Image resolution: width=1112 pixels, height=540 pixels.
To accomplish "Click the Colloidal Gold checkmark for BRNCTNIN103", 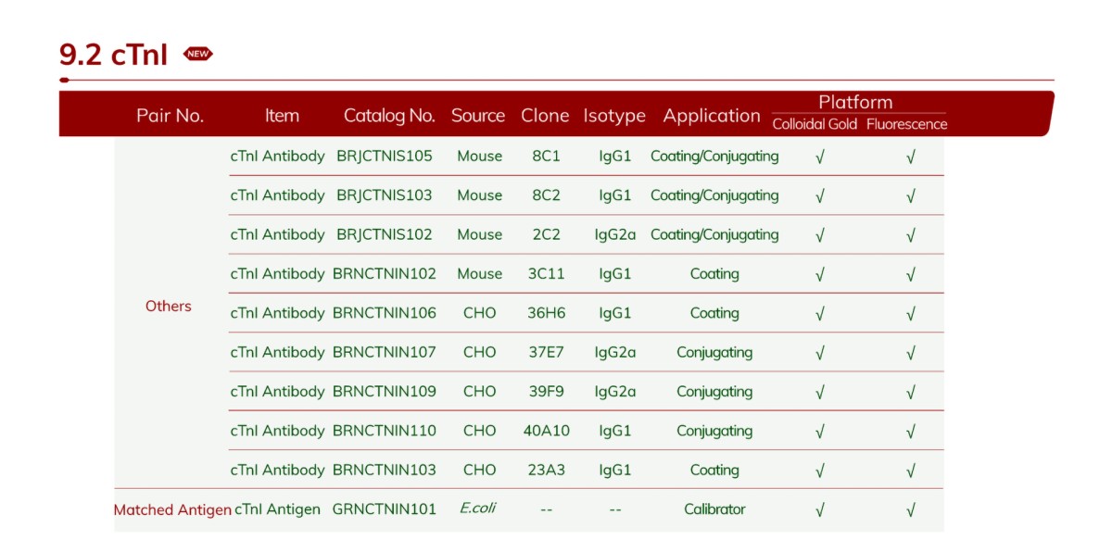I will 819,470.
